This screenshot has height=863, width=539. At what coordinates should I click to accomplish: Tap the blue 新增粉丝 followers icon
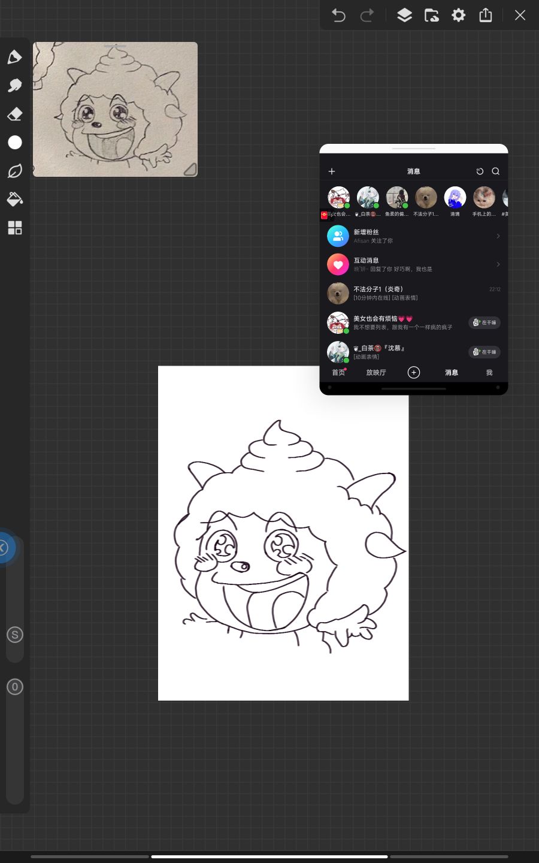pyautogui.click(x=338, y=236)
